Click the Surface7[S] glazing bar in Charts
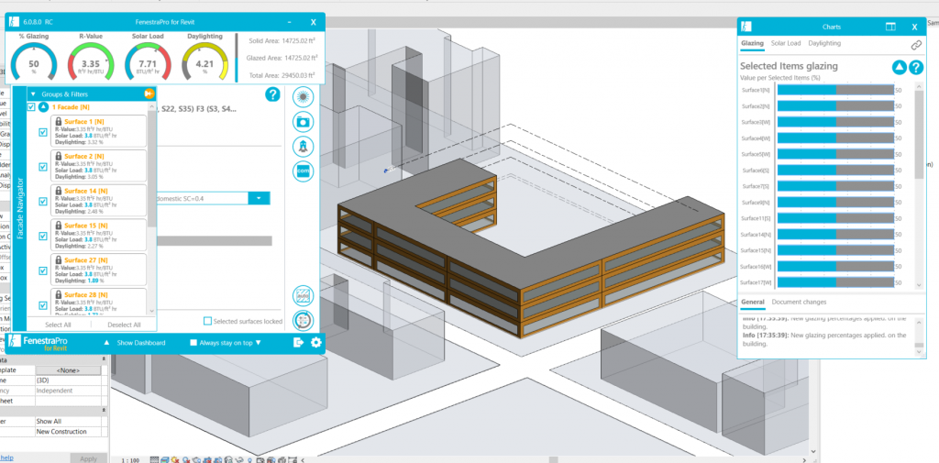This screenshot has width=939, height=463. tap(835, 186)
